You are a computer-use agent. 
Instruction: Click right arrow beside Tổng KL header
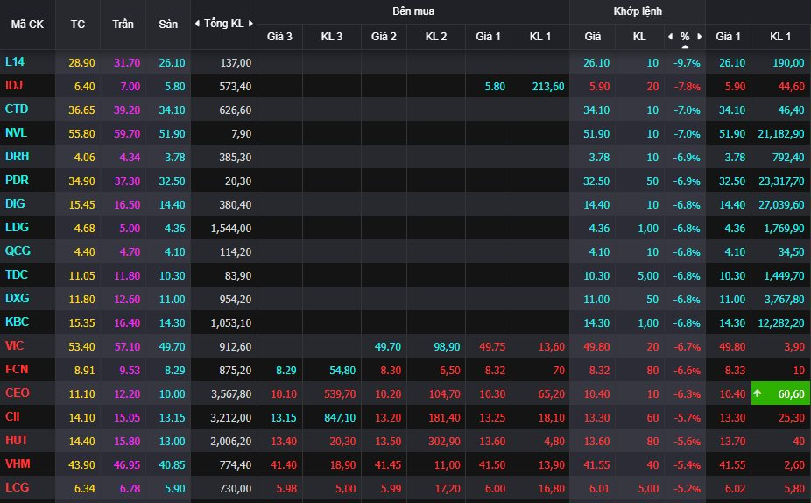pyautogui.click(x=251, y=24)
